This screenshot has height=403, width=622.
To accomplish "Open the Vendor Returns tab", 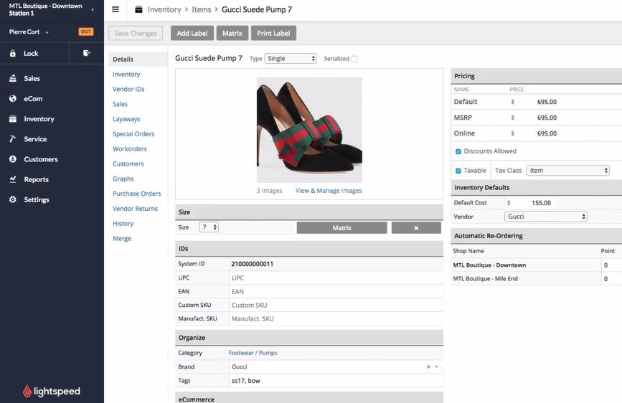I will click(135, 209).
